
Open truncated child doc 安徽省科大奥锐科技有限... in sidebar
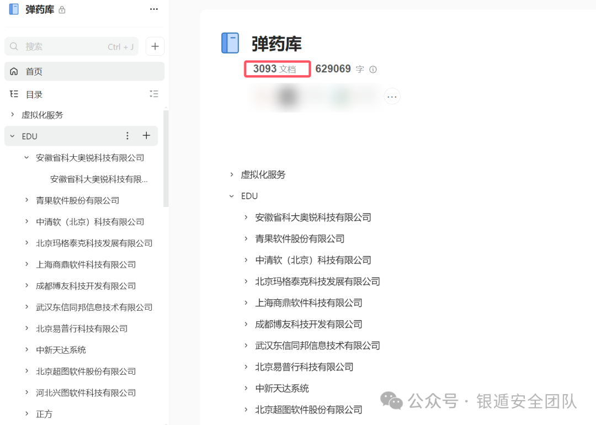tap(99, 179)
